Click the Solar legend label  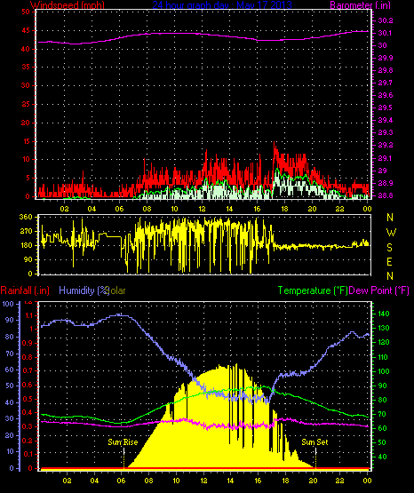click(x=116, y=290)
